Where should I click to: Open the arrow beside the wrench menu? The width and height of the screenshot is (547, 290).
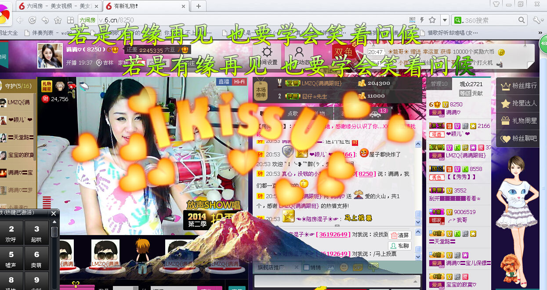click(x=543, y=20)
